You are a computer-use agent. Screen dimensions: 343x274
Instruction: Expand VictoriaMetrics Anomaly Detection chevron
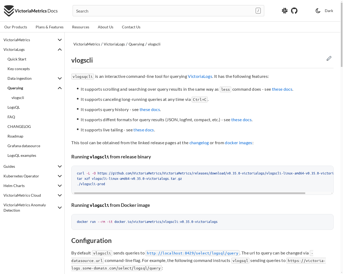[60, 208]
